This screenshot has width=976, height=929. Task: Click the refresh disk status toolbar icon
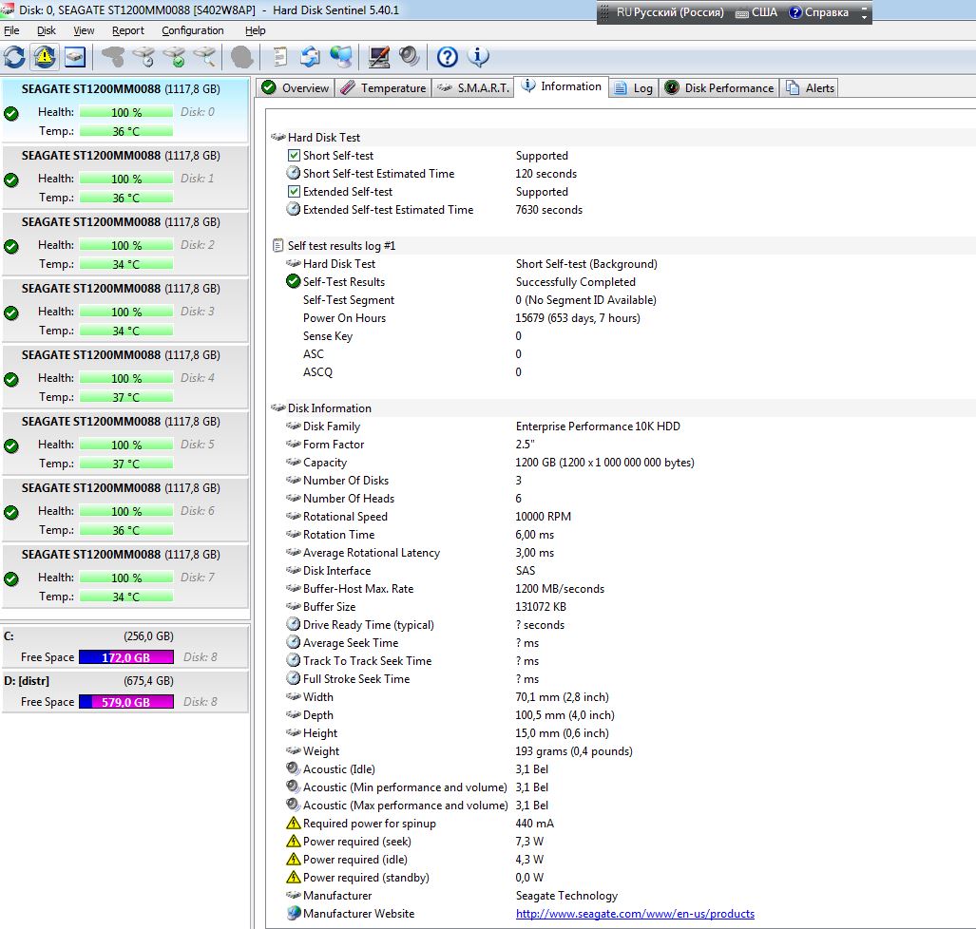click(x=14, y=57)
